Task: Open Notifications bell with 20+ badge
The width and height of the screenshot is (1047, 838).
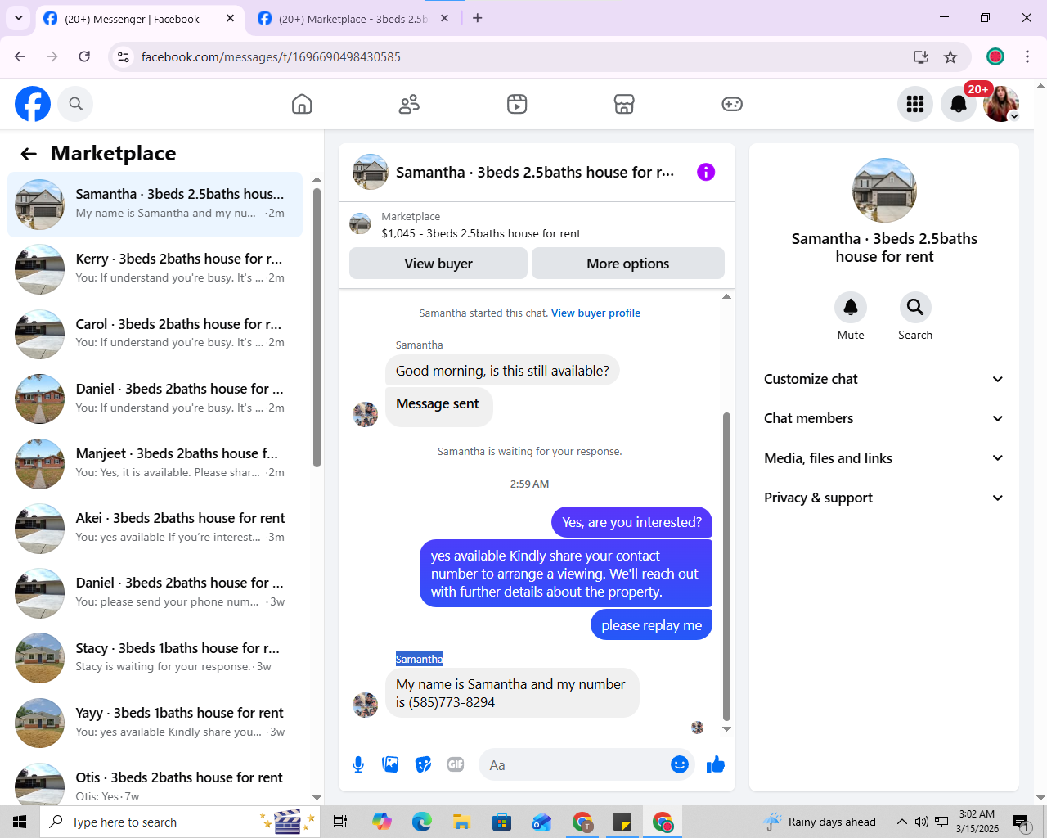Action: [959, 104]
